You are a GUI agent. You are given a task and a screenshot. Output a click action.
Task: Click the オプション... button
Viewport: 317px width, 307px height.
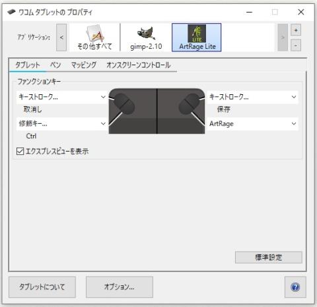point(120,287)
